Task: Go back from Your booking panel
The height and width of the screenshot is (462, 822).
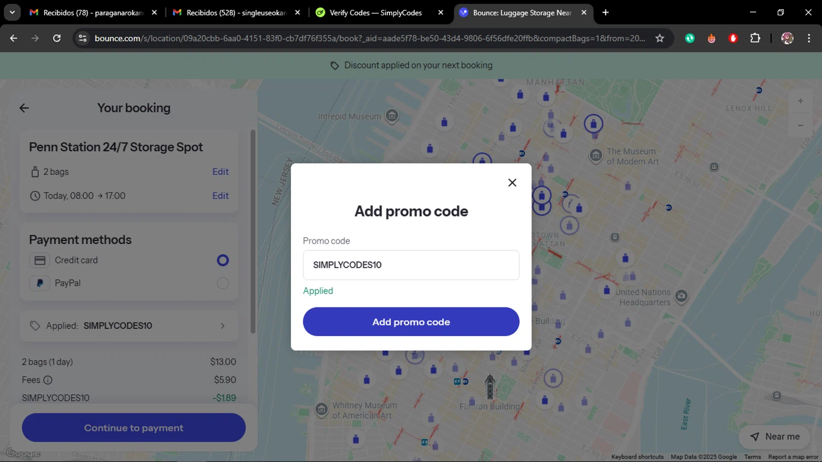Action: coord(24,108)
